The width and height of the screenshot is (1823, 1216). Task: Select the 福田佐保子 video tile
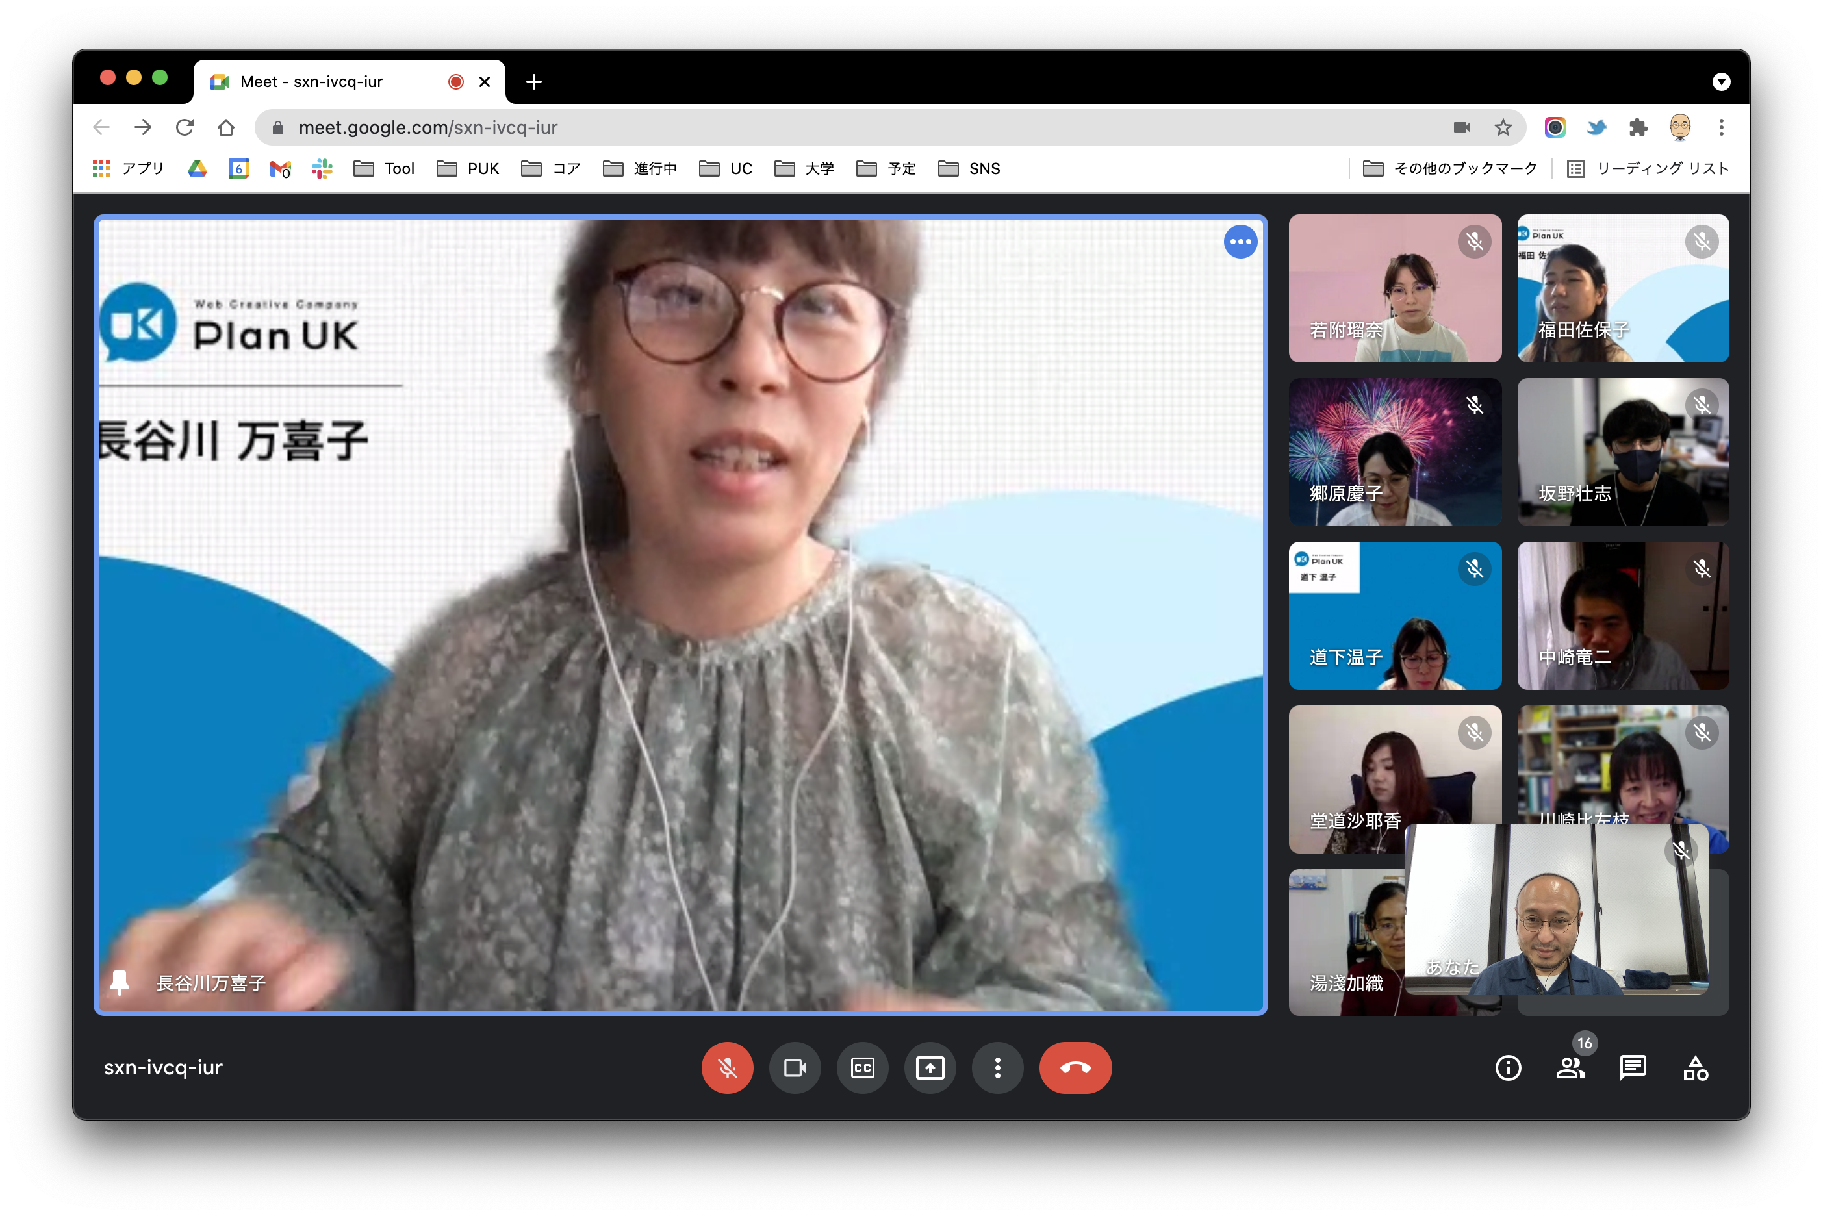click(1622, 288)
